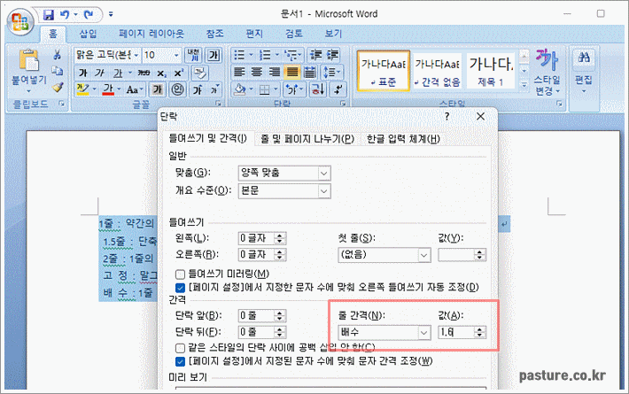Open the 스타일 group dialog launcher
The width and height of the screenshot is (629, 394).
[x=559, y=104]
